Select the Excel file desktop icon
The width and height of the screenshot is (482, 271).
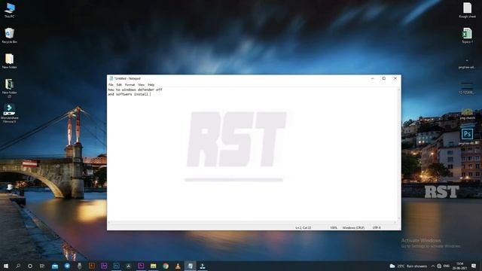coord(467,35)
